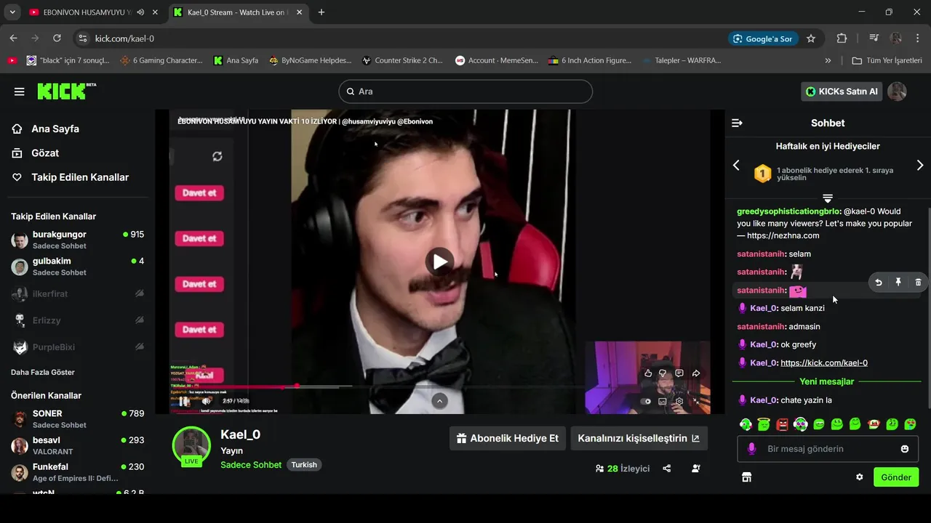Image resolution: width=931 pixels, height=523 pixels.
Task: Open Tüm Yer İşaretleri bookmarks folder
Action: coord(887,60)
